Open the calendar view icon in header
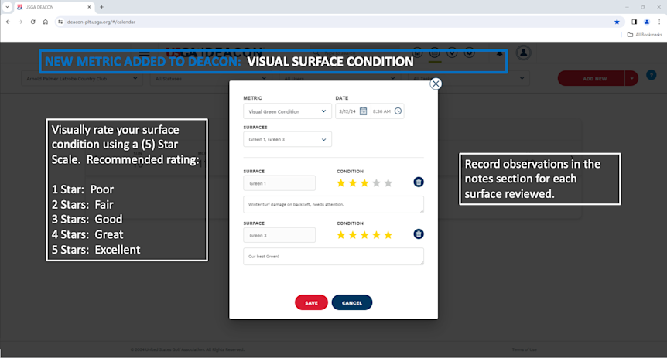The width and height of the screenshot is (667, 358). pyautogui.click(x=434, y=53)
